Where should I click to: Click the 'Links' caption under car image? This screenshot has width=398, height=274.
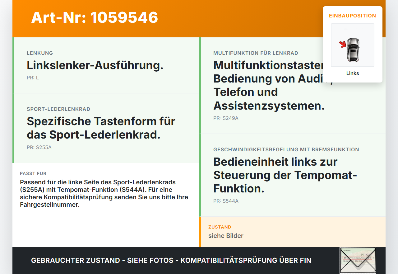353,73
